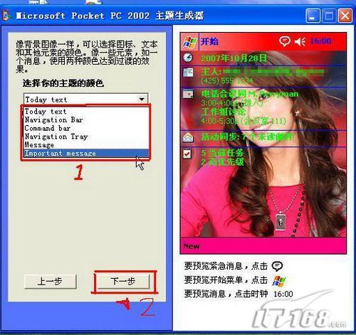Click New on the preview command bar

[x=192, y=246]
